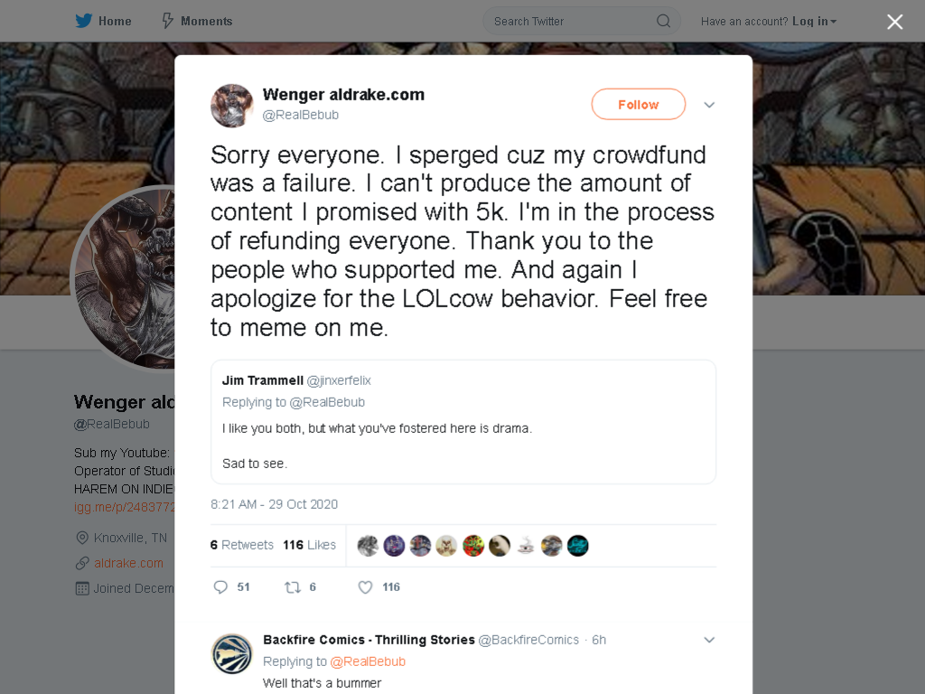
Task: Click the last teal liker avatar
Action: click(577, 545)
